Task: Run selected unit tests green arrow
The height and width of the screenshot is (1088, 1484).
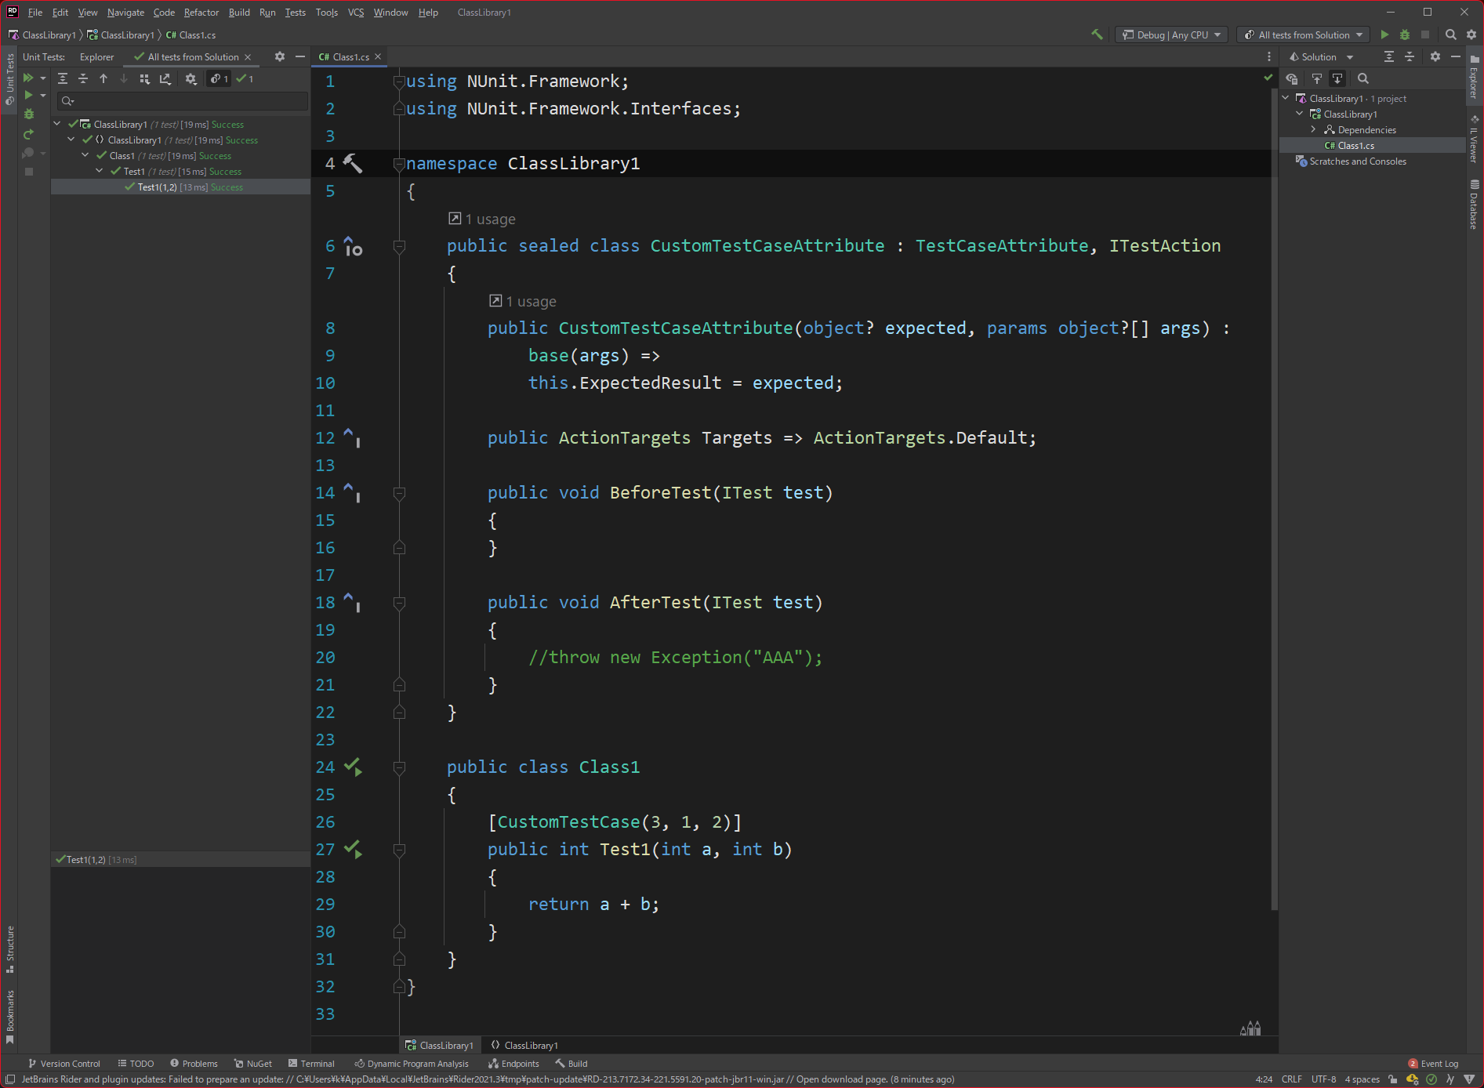Action: (x=28, y=96)
